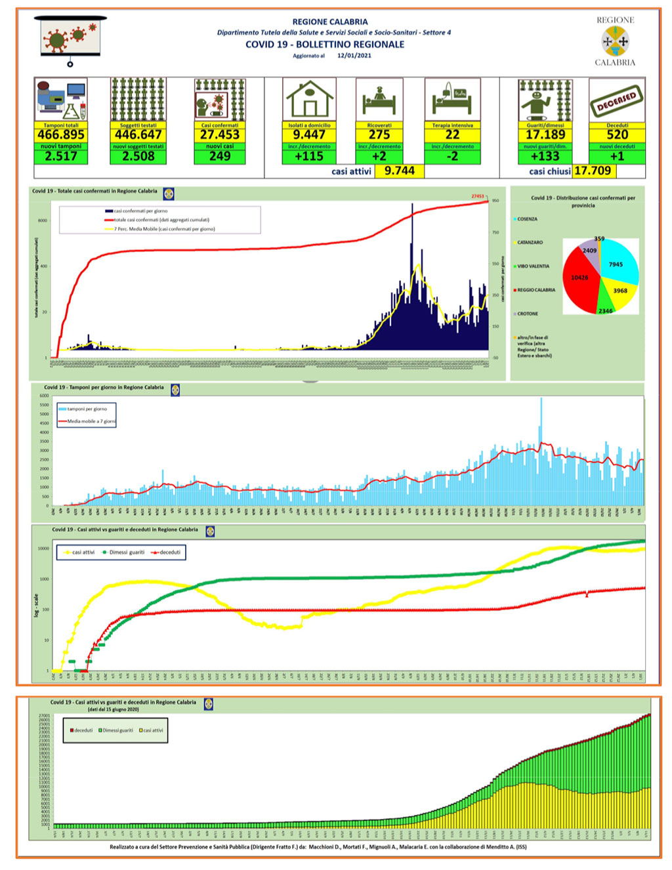The image size is (672, 870).
Task: Select the -2 decrement under Terapia intensiva
Action: click(453, 156)
